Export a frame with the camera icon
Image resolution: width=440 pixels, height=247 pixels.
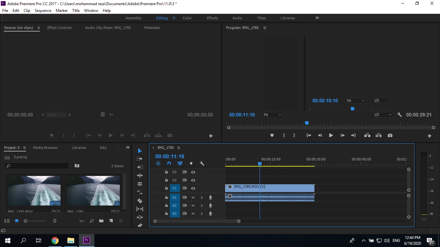pyautogui.click(x=390, y=135)
